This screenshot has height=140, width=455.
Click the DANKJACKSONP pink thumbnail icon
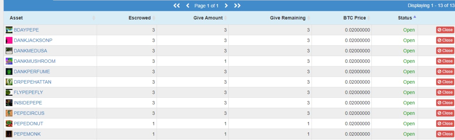9,40
